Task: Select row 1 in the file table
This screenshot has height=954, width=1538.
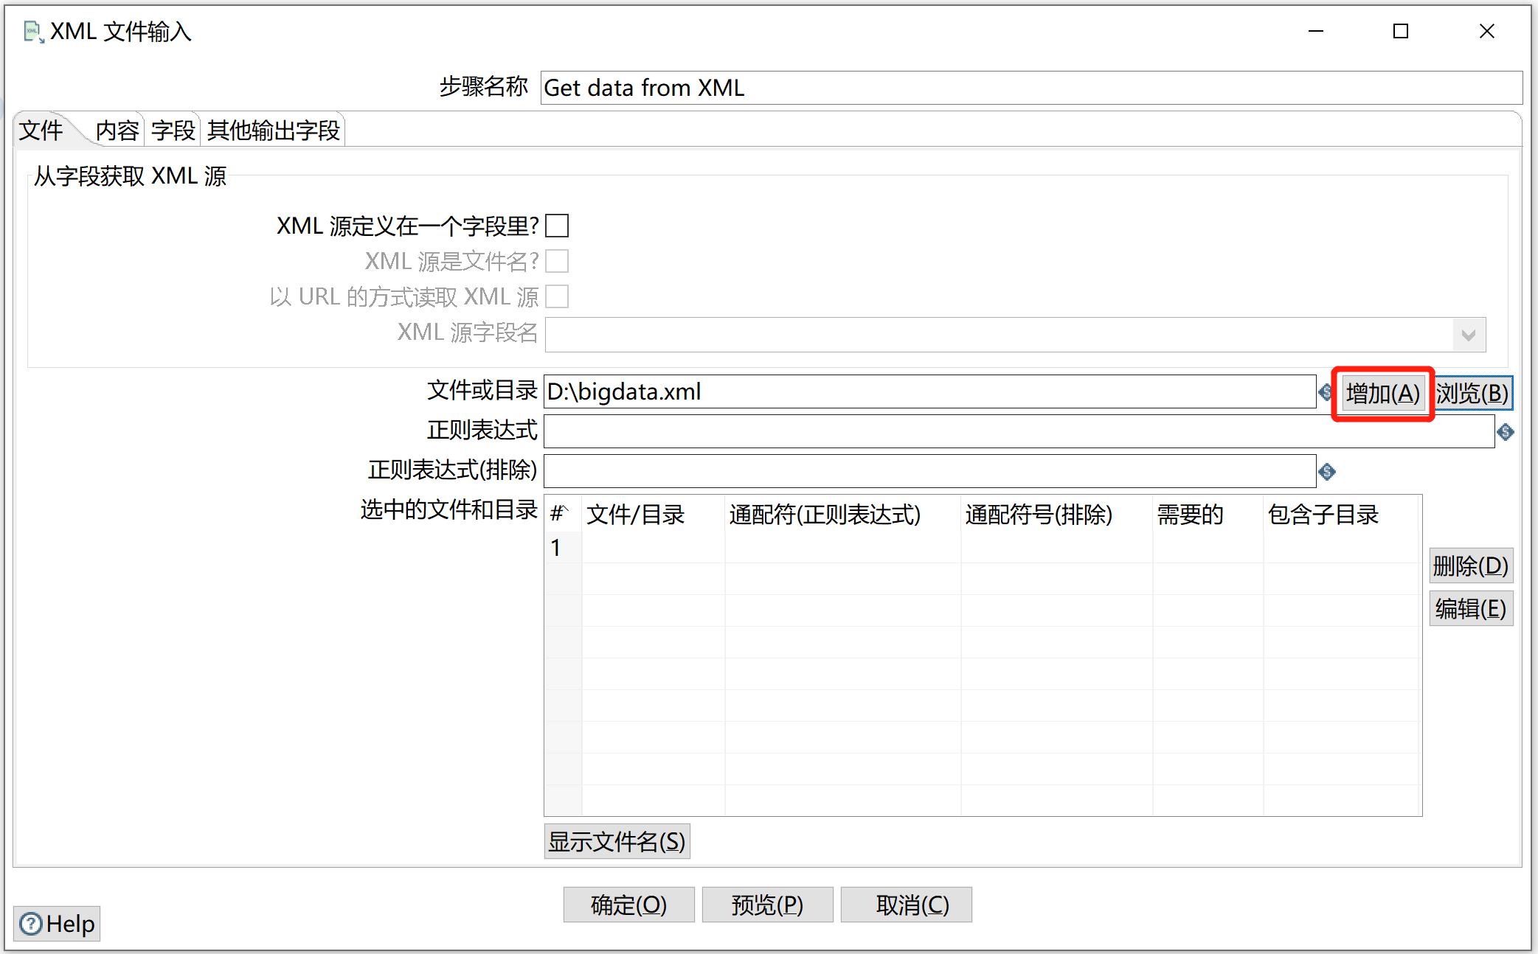Action: click(x=563, y=548)
